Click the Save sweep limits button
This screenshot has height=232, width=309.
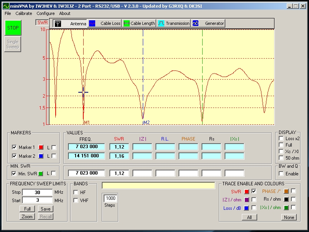tap(46, 209)
